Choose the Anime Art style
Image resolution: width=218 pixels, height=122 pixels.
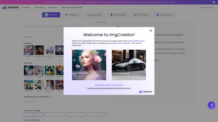[59, 70]
